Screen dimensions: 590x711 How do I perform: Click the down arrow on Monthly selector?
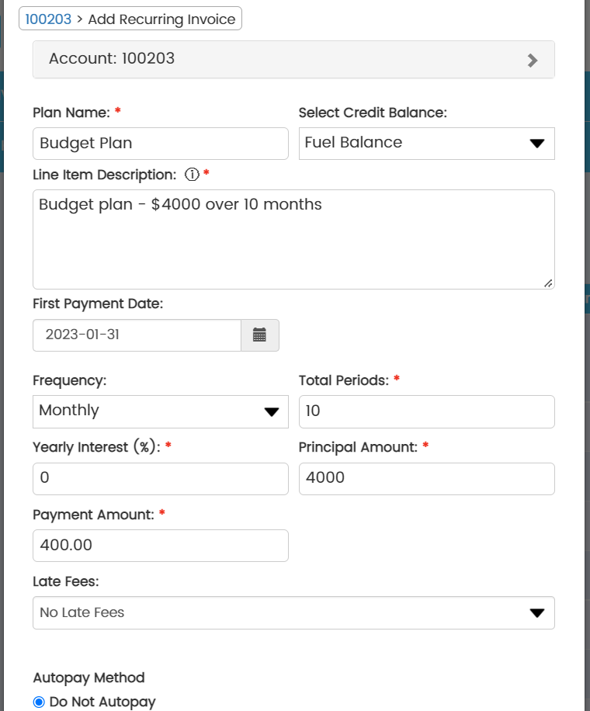click(271, 412)
